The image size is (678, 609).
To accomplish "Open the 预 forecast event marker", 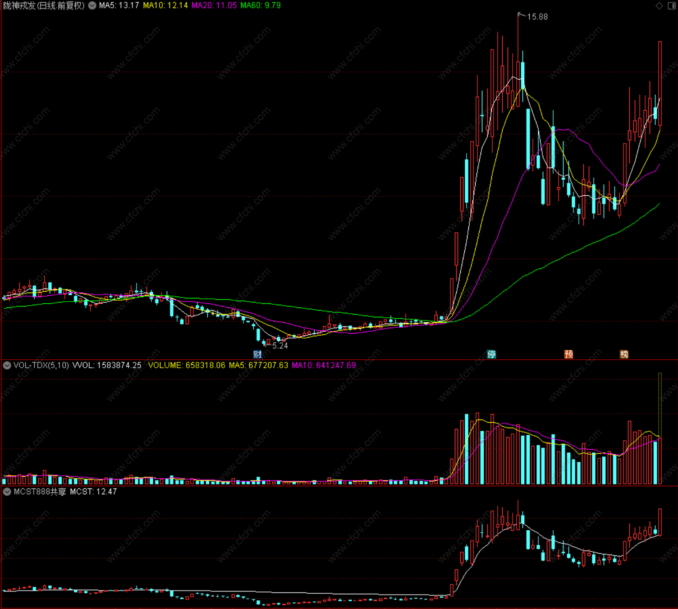I will pyautogui.click(x=569, y=354).
